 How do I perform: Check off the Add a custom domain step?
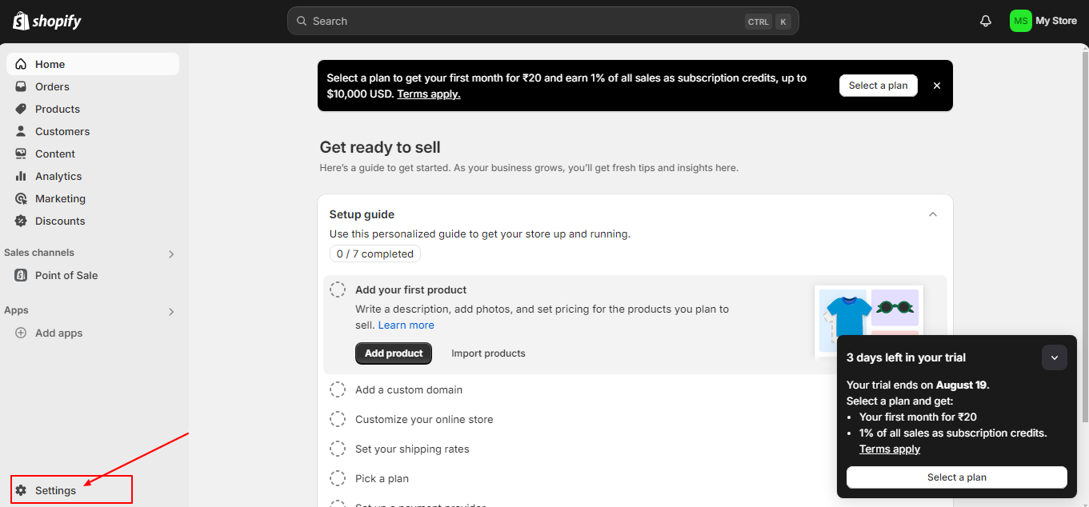pos(338,389)
